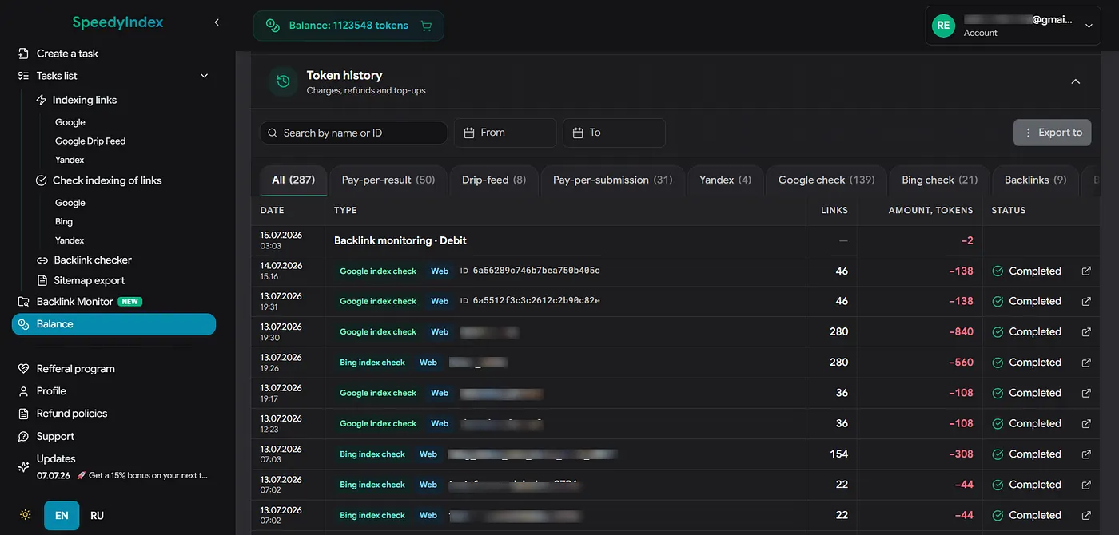Image resolution: width=1119 pixels, height=535 pixels.
Task: Click the DATE column header
Action: (x=273, y=210)
